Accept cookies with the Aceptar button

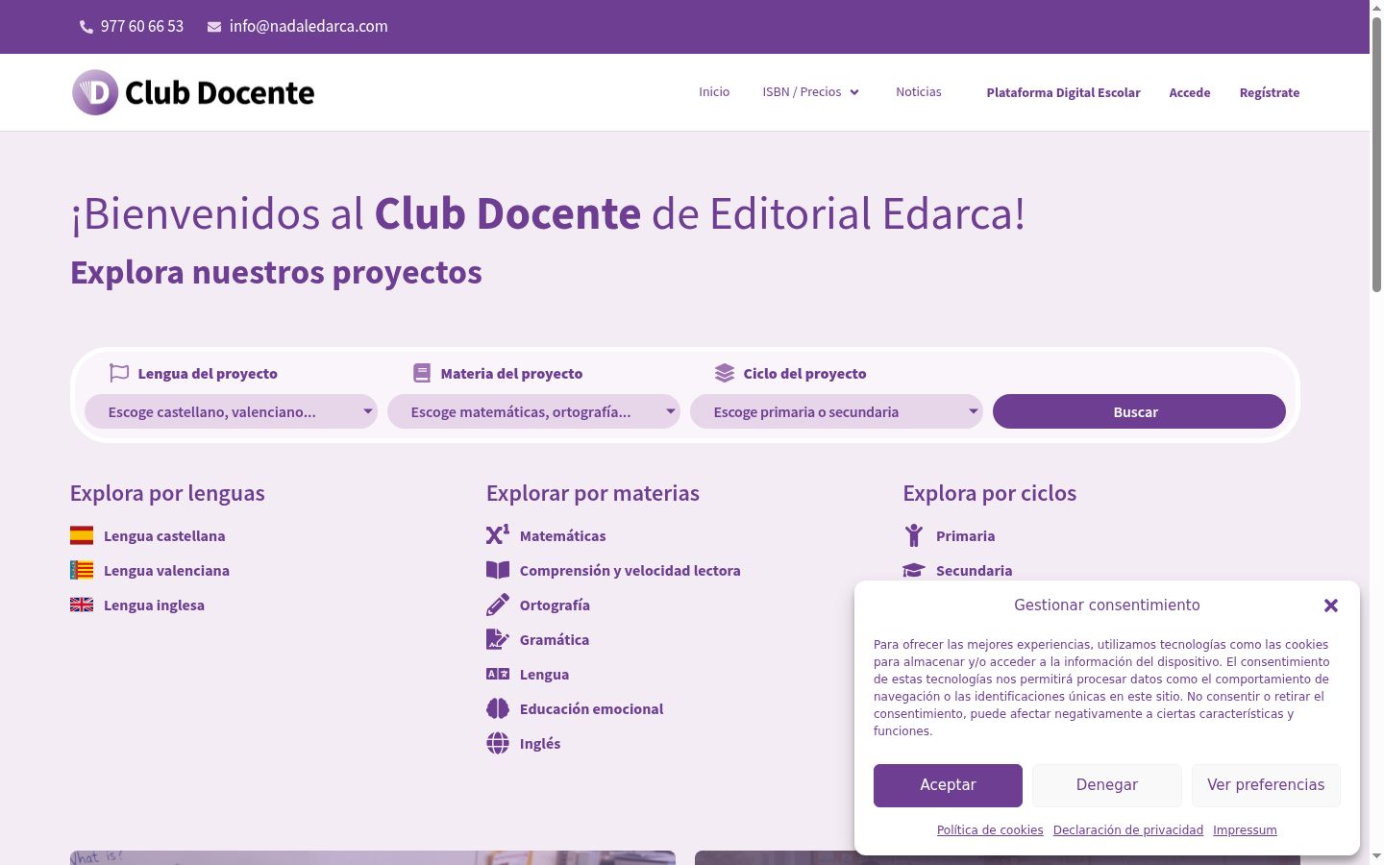948,785
